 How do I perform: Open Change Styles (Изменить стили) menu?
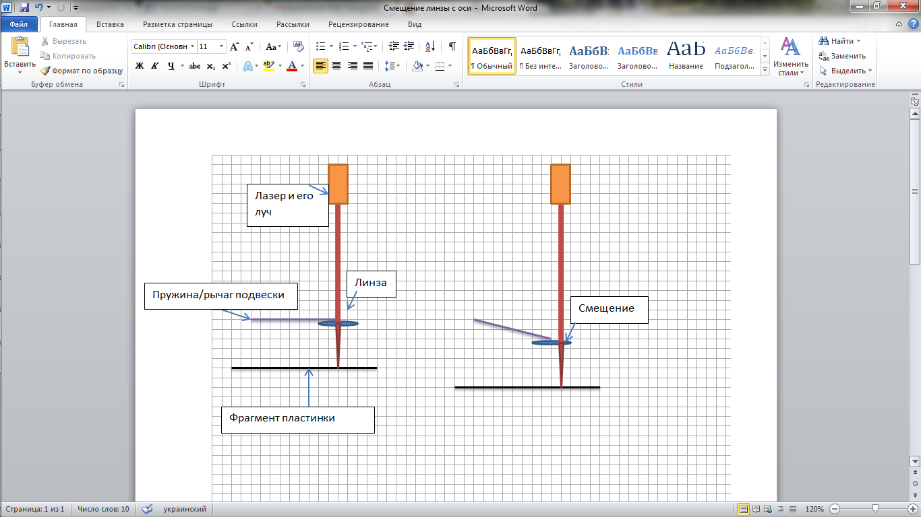pos(790,57)
